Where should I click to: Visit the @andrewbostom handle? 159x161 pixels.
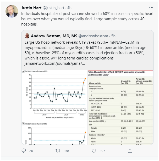point(93,36)
